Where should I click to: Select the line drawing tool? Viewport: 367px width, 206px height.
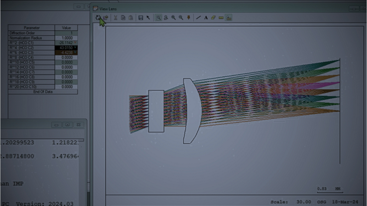[199, 18]
